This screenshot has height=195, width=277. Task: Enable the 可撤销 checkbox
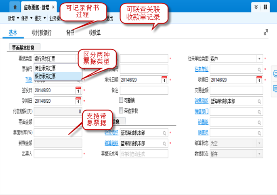pos(121,100)
